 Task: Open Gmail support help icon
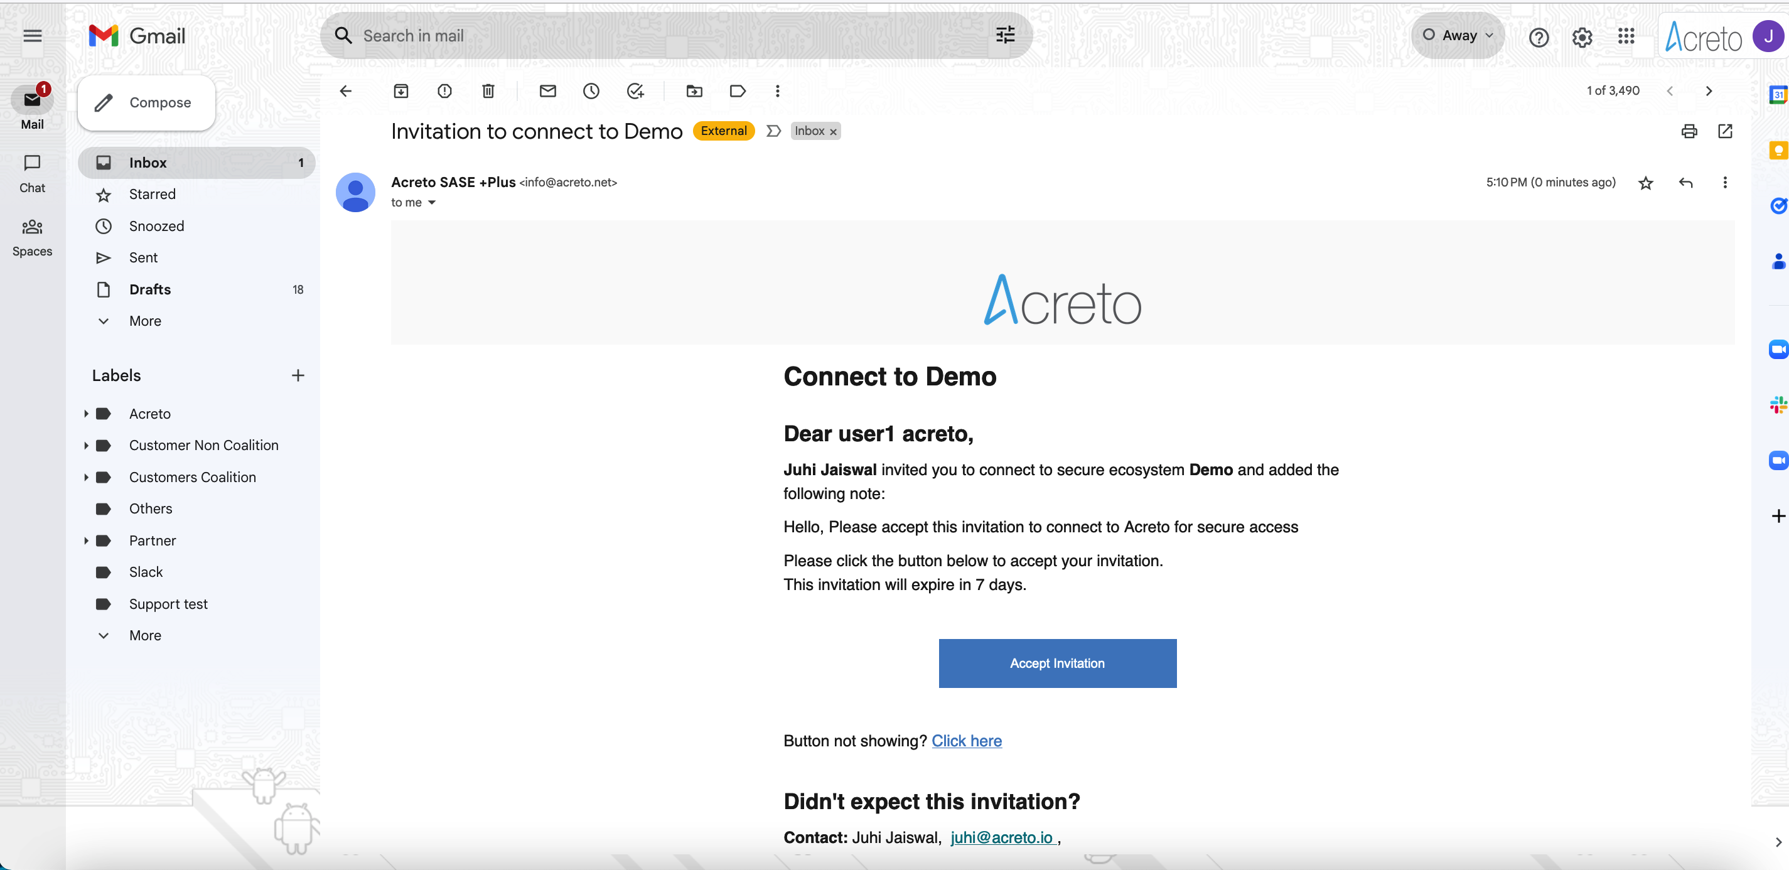pyautogui.click(x=1539, y=37)
